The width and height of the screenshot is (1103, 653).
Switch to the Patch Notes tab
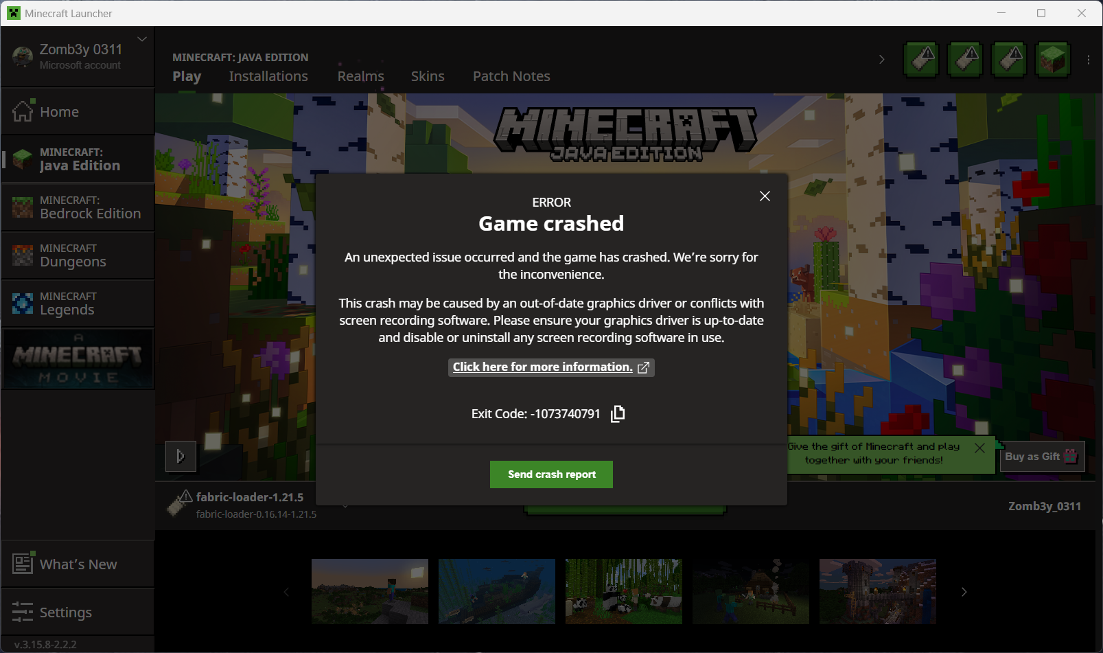point(511,76)
